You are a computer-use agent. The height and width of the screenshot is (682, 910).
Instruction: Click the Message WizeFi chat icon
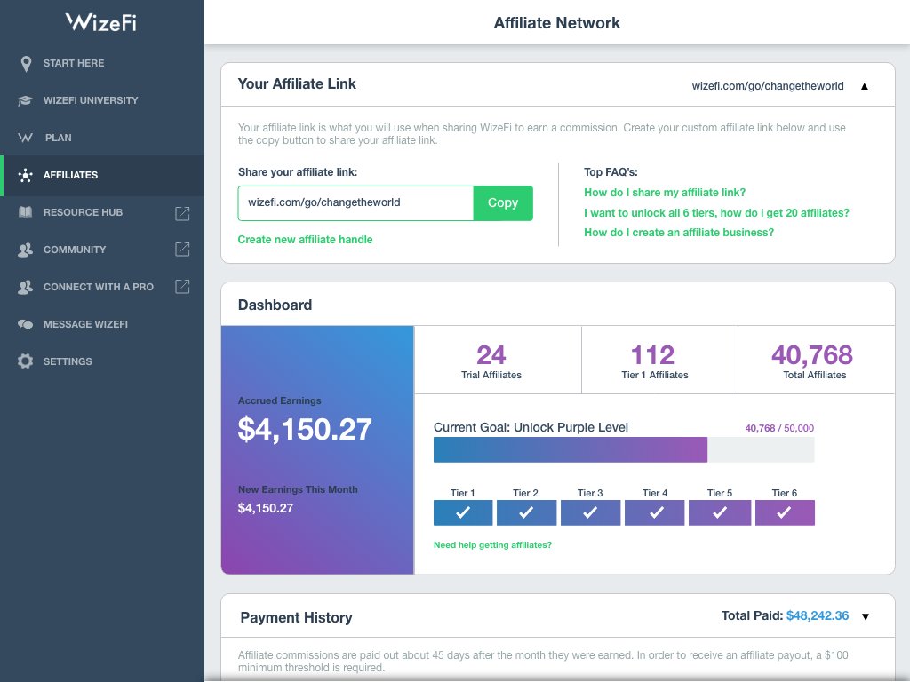(25, 324)
